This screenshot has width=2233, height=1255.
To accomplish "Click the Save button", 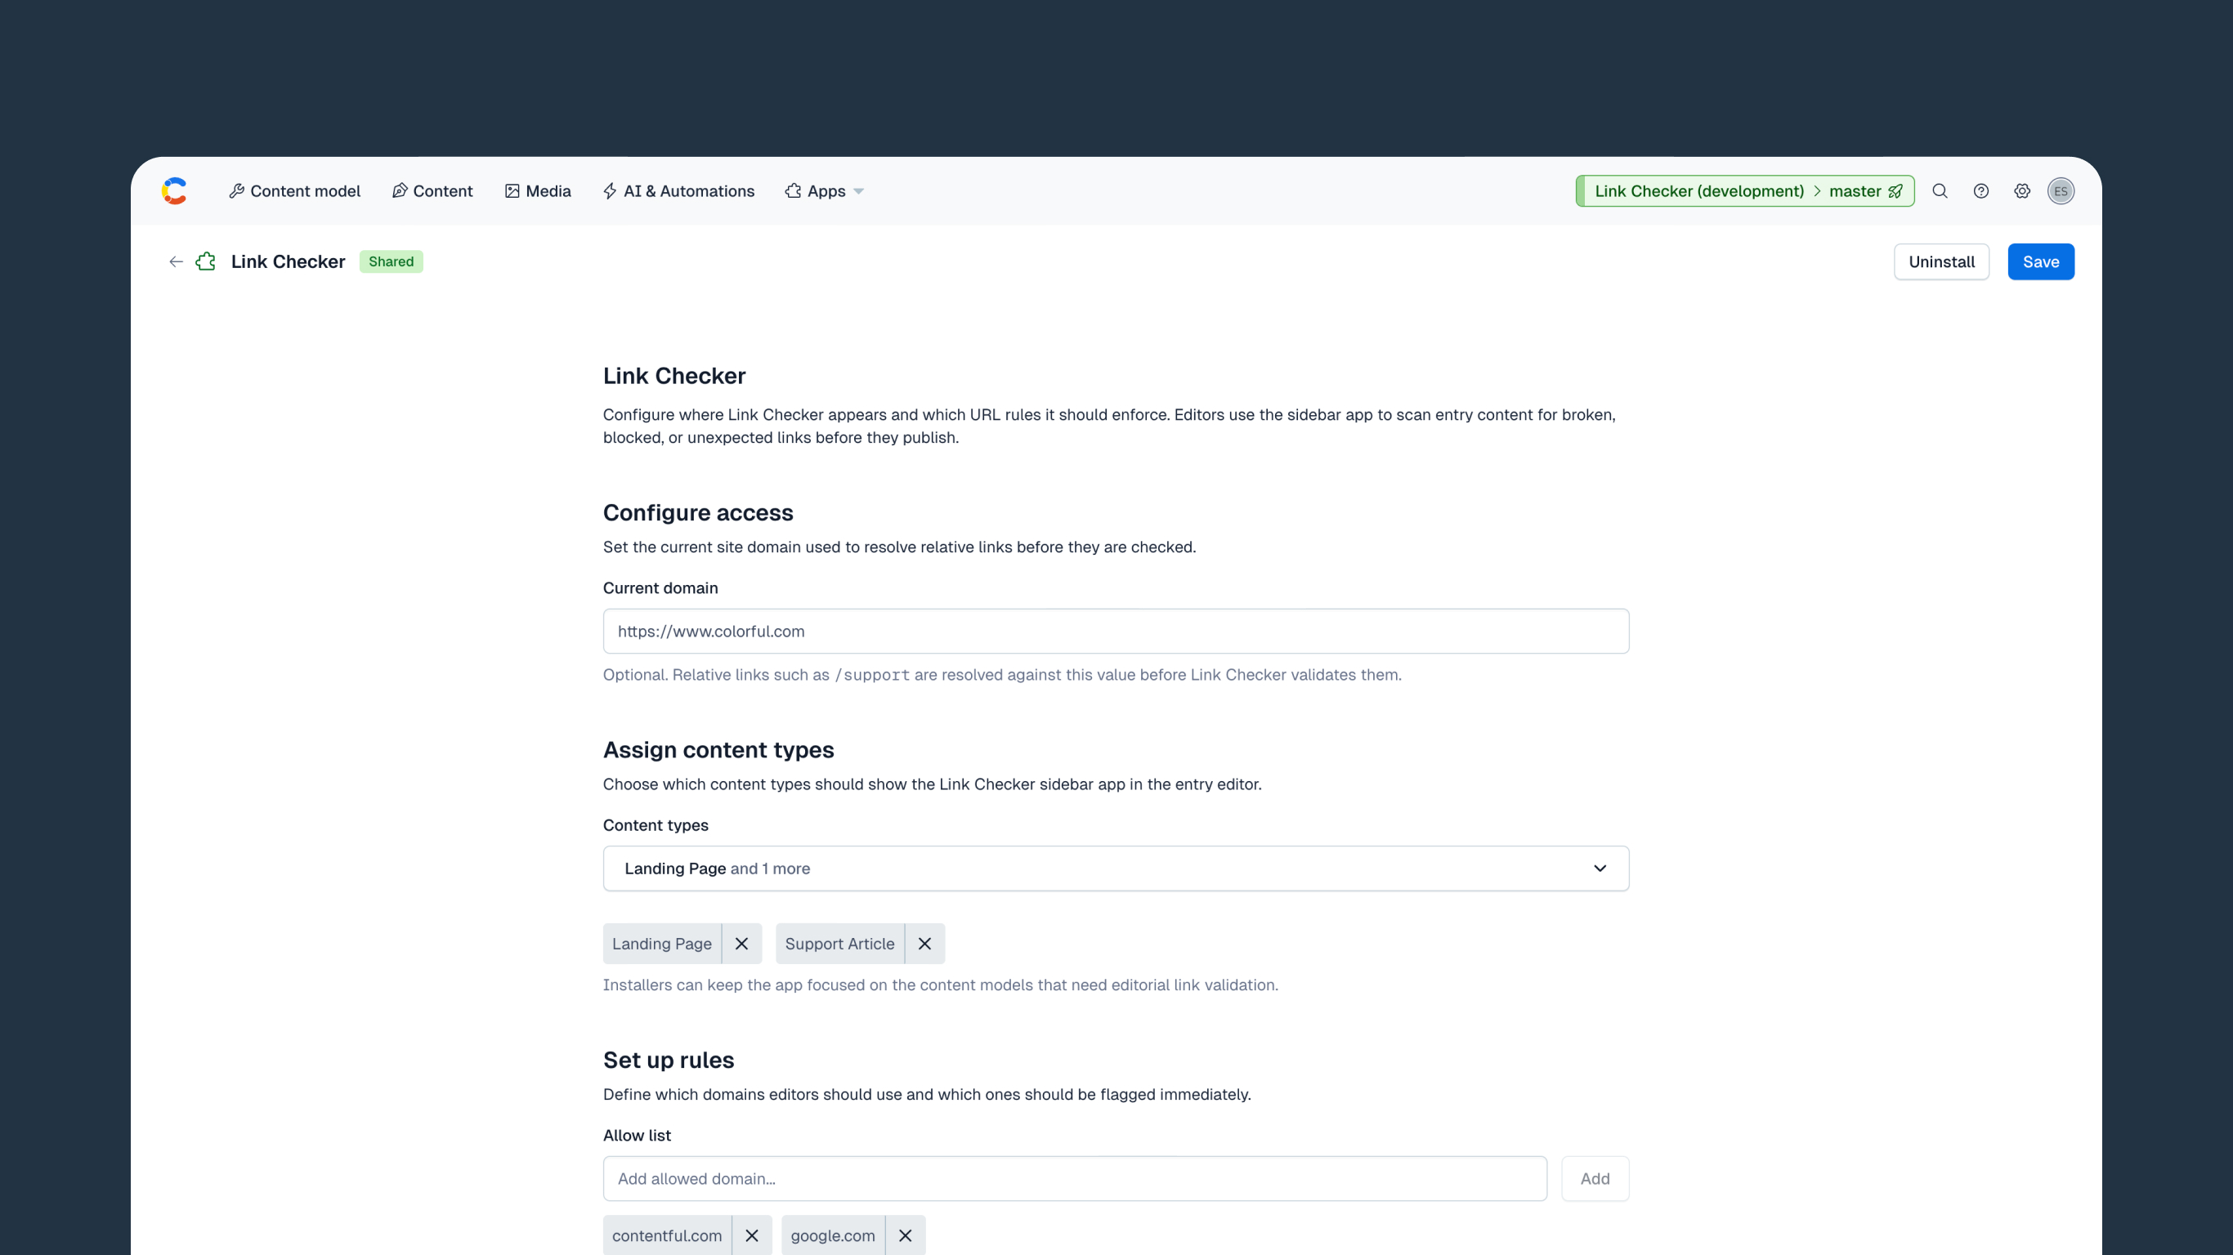I will click(x=2041, y=261).
